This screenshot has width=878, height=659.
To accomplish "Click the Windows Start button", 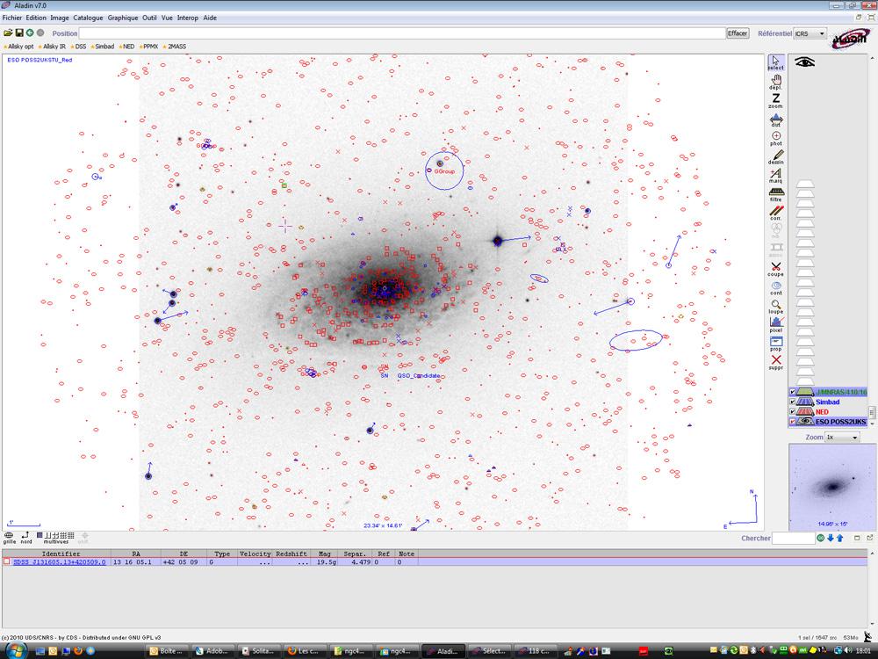I will pos(15,650).
